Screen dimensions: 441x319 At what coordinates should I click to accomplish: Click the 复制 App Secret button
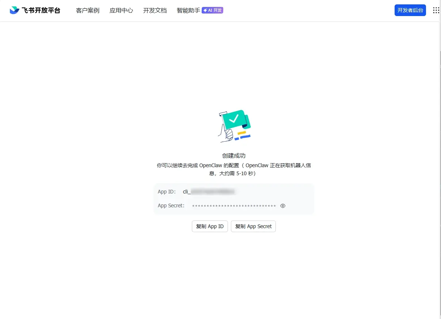[253, 226]
